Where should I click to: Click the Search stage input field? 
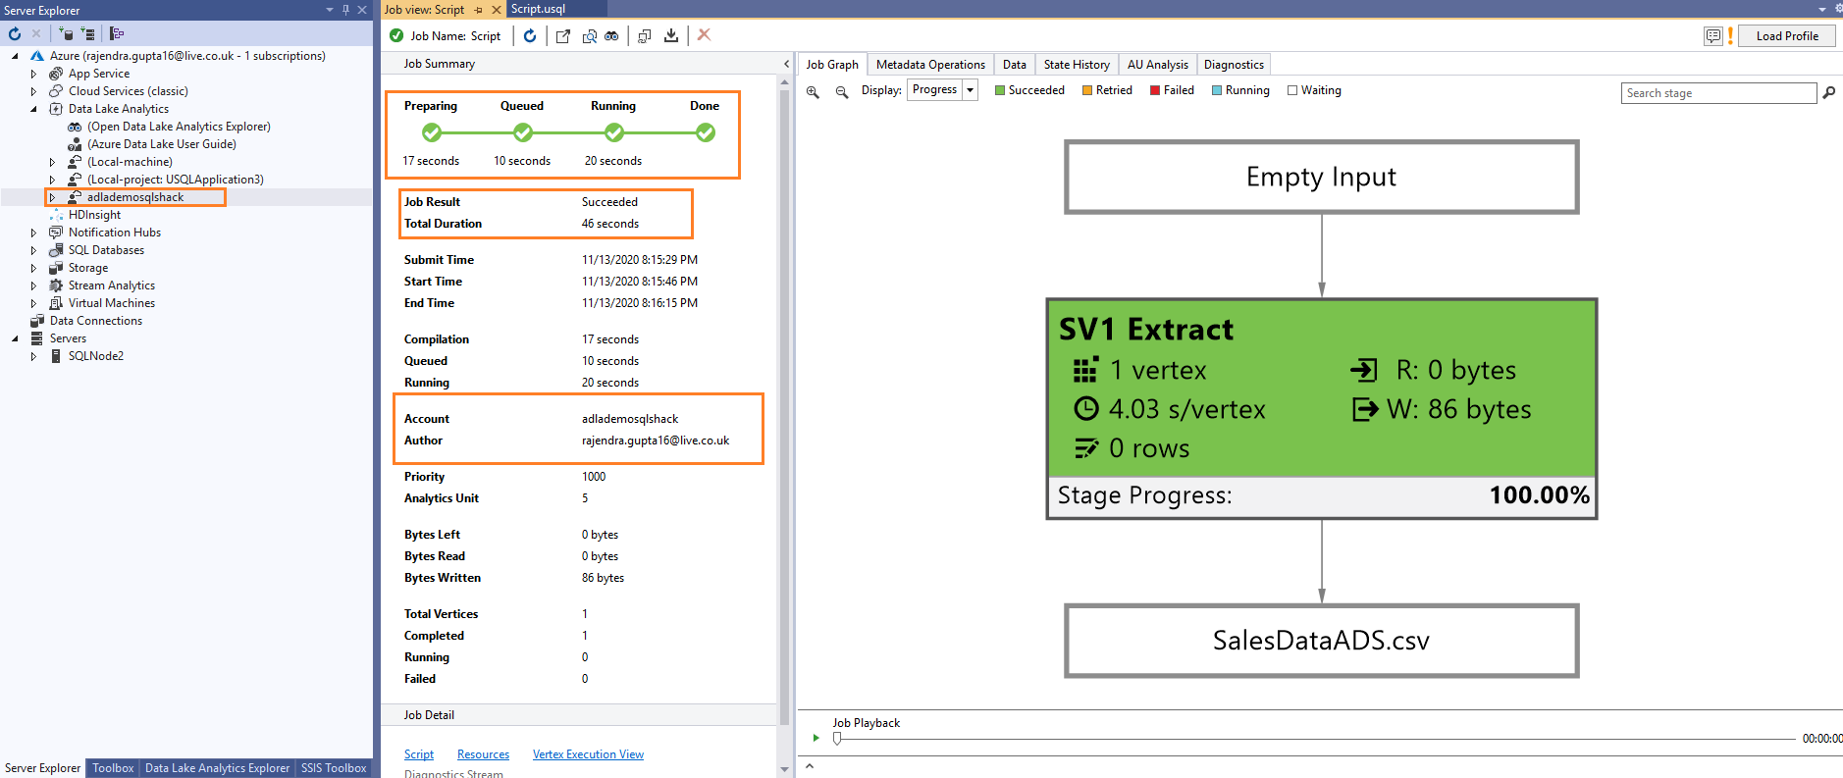point(1718,93)
